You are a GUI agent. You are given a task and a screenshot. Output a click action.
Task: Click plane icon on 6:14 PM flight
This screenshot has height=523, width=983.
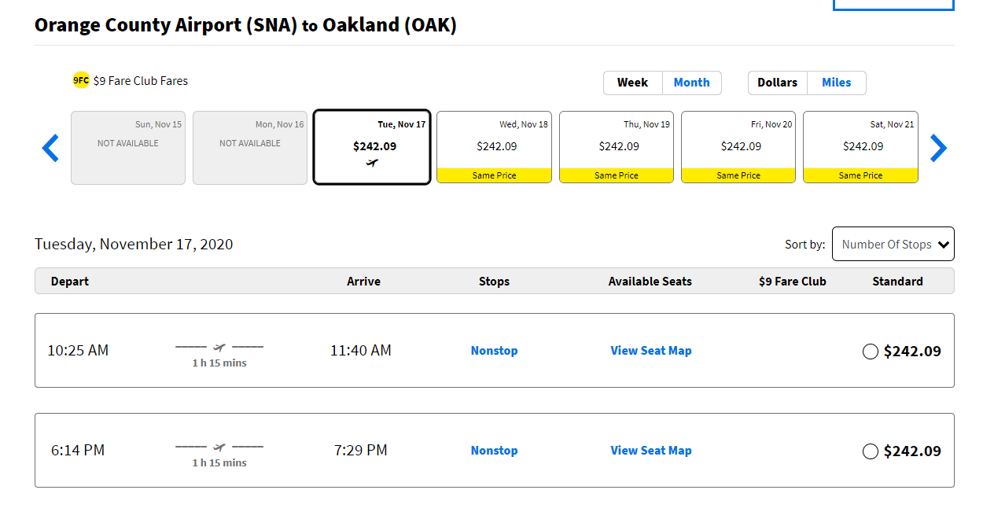click(x=219, y=447)
